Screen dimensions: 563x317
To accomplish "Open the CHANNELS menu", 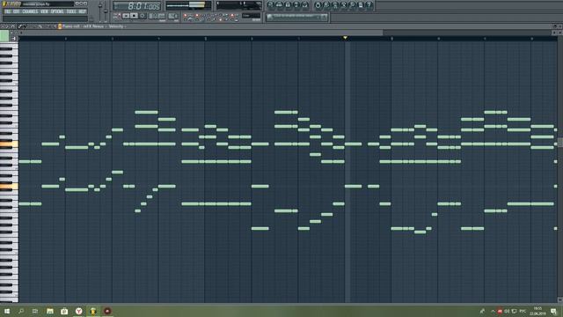I will click(30, 11).
